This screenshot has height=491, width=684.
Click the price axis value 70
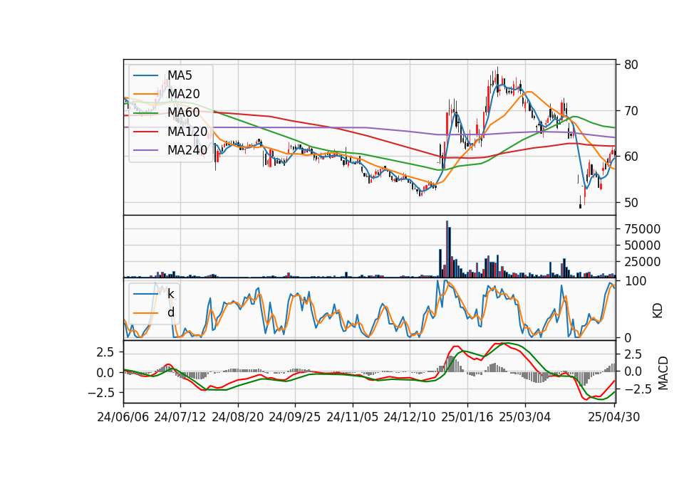point(631,111)
